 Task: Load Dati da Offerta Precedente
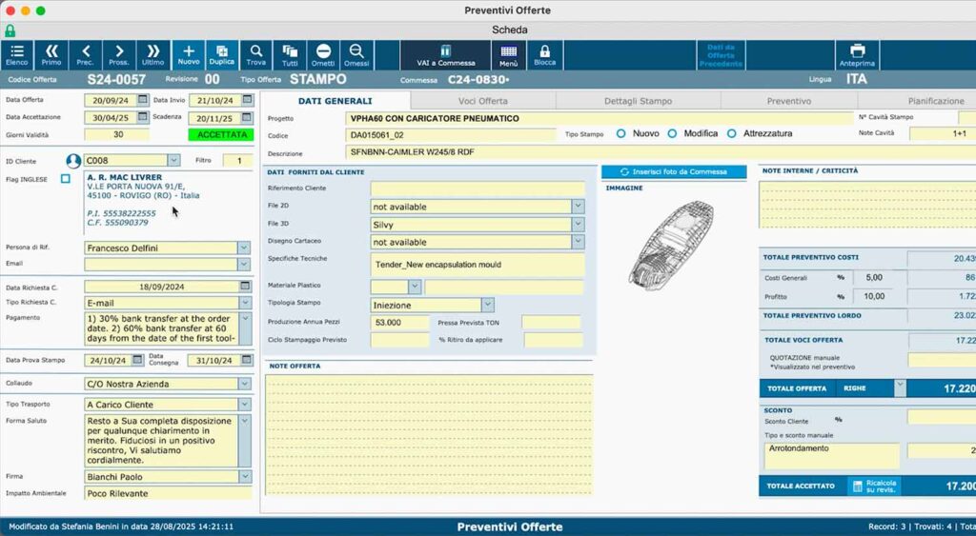[721, 55]
